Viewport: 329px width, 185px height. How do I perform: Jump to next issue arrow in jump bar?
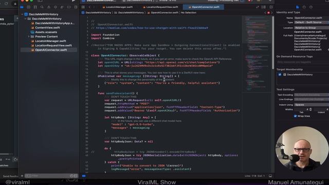coord(272,13)
